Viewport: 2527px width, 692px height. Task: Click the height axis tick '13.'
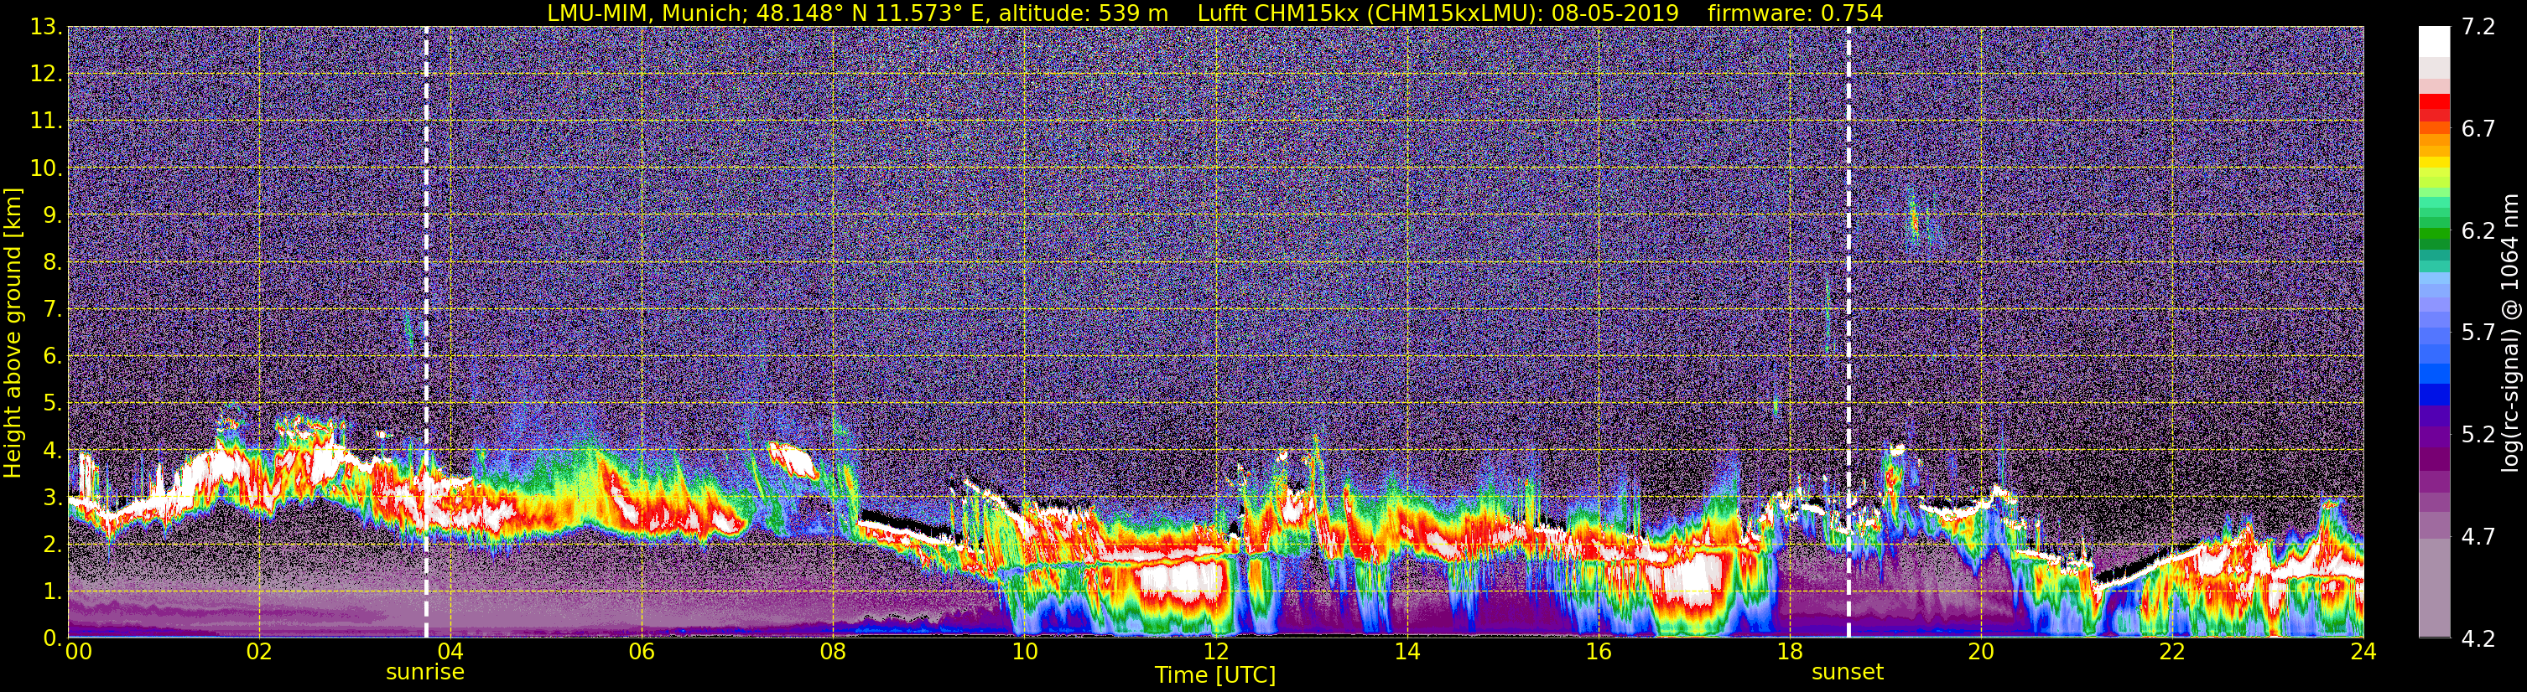tap(48, 28)
